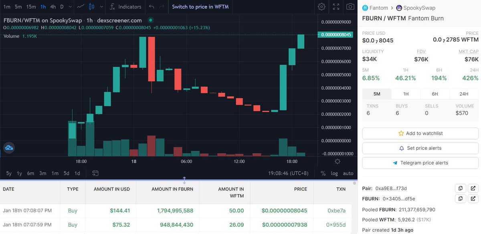Select the 24H stats tab
The width and height of the screenshot is (481, 234).
tap(464, 94)
